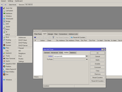
Task: Select Routes in the IPv6 submenu
Action: (25, 59)
